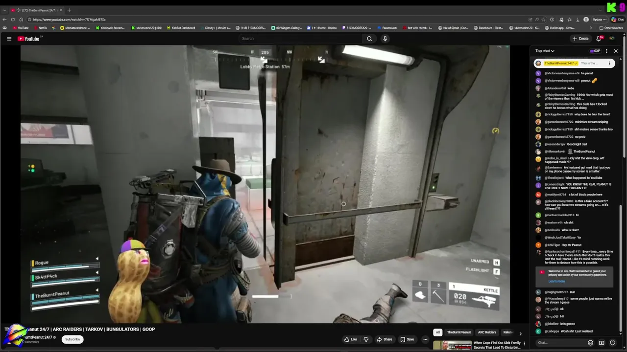
Task: Click the pinned TheBurntPeanut 24/7 message
Action: pos(573,63)
